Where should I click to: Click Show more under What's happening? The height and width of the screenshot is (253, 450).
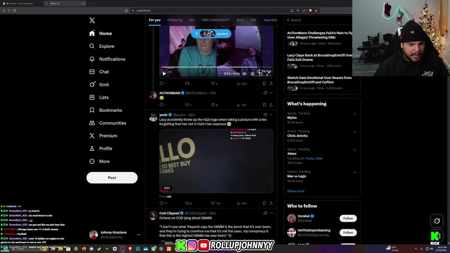(x=296, y=191)
